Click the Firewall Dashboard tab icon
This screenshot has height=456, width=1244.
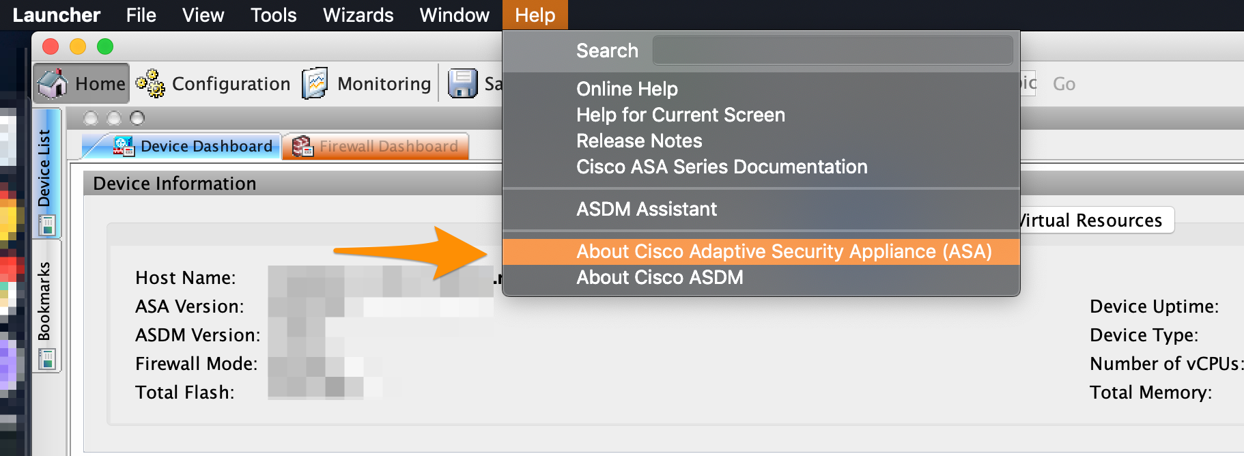pyautogui.click(x=302, y=146)
